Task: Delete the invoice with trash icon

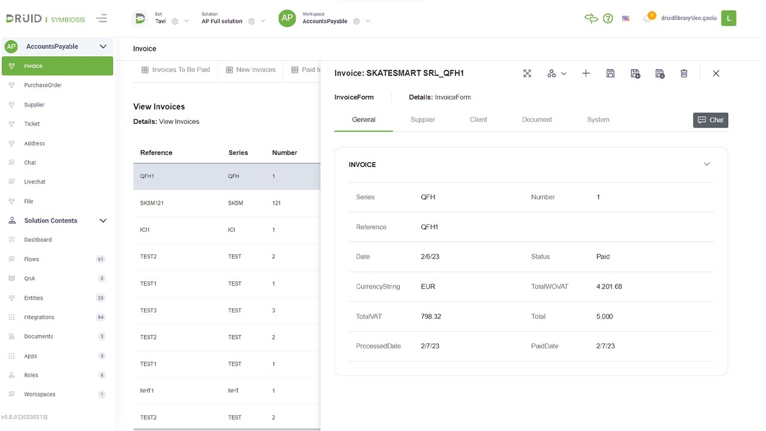Action: tap(684, 73)
